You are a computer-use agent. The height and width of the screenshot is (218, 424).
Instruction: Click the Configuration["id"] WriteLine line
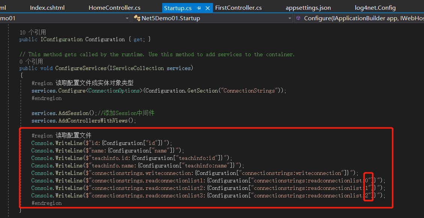102,143
